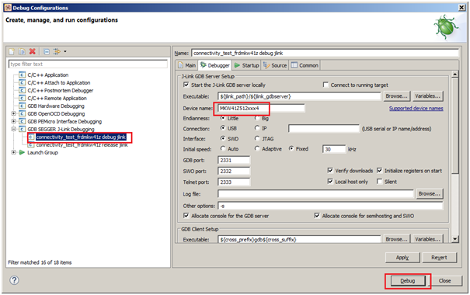Toggle the Silent checkbox

pyautogui.click(x=379, y=182)
